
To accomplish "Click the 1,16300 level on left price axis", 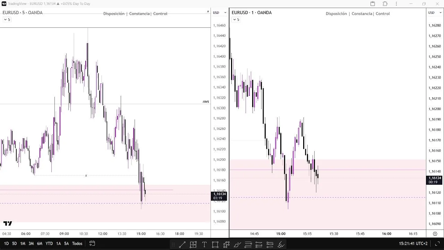I will click(219, 108).
